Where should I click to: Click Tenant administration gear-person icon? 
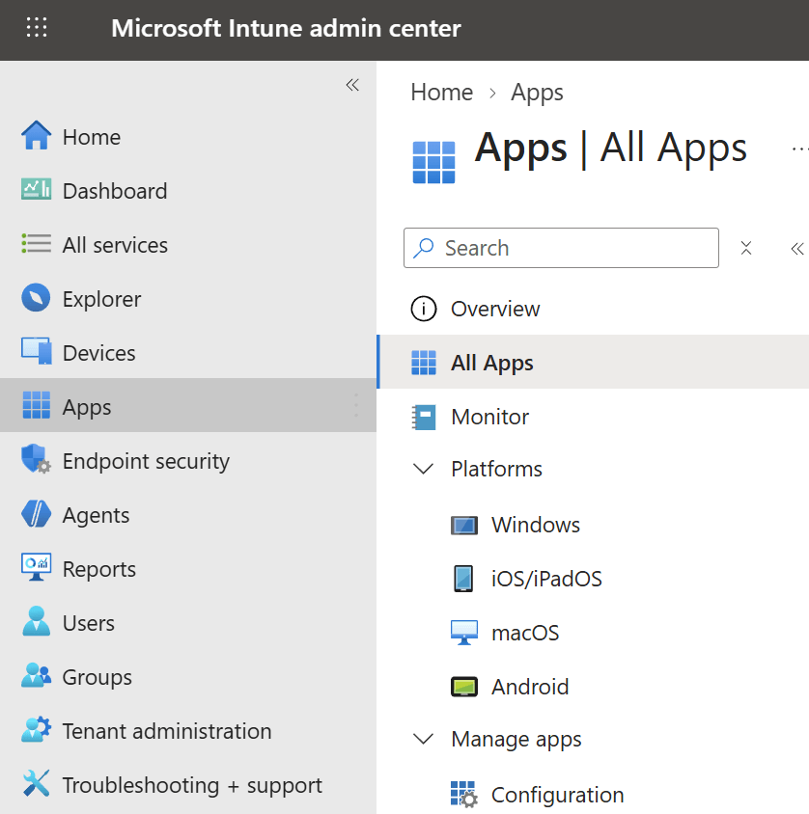pyautogui.click(x=36, y=729)
